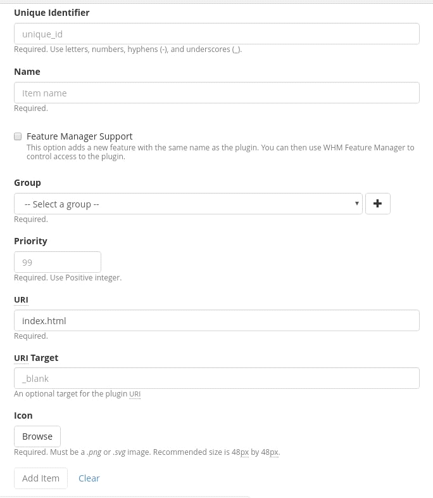The image size is (433, 498).
Task: Click the Clear link
Action: (x=89, y=478)
